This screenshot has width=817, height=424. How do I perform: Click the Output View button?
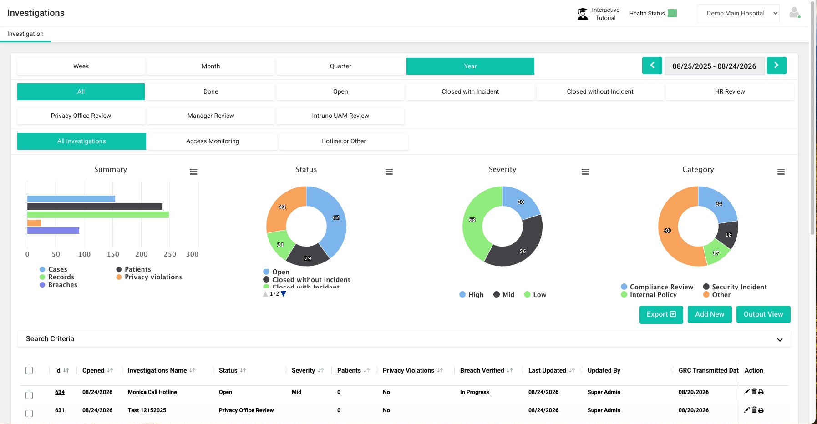[x=763, y=314]
